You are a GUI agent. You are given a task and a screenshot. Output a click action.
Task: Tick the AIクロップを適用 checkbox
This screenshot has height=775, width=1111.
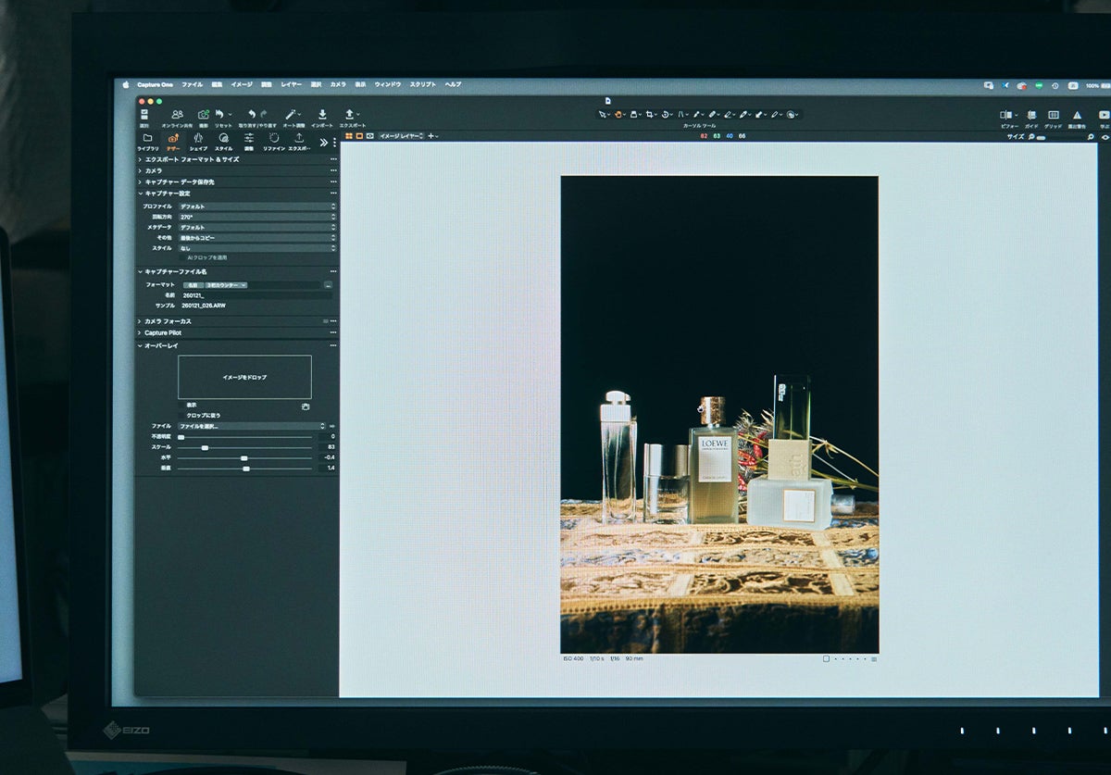point(181,257)
